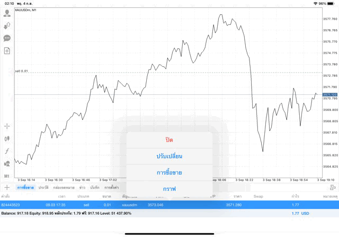The image size is (339, 237).
Task: Choose ปรับเปลี่ยน in the context menu
Action: tap(169, 156)
